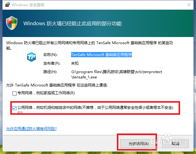Open the 允许应用通过防火墙有何风险? link
This screenshot has height=154, width=196.
[31, 129]
